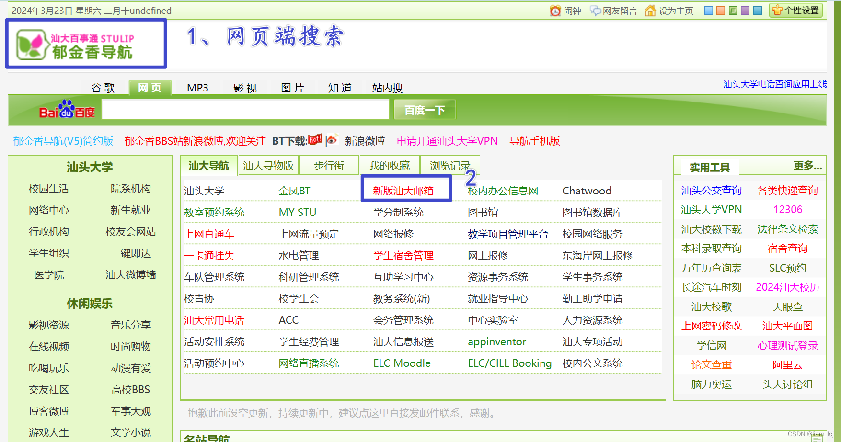Viewport: 841px width, 442px height.
Task: Click 建议点这里直接发邮件联系 notice text
Action: pos(399,413)
